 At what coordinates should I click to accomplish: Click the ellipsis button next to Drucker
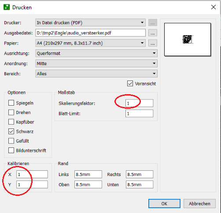point(153,22)
